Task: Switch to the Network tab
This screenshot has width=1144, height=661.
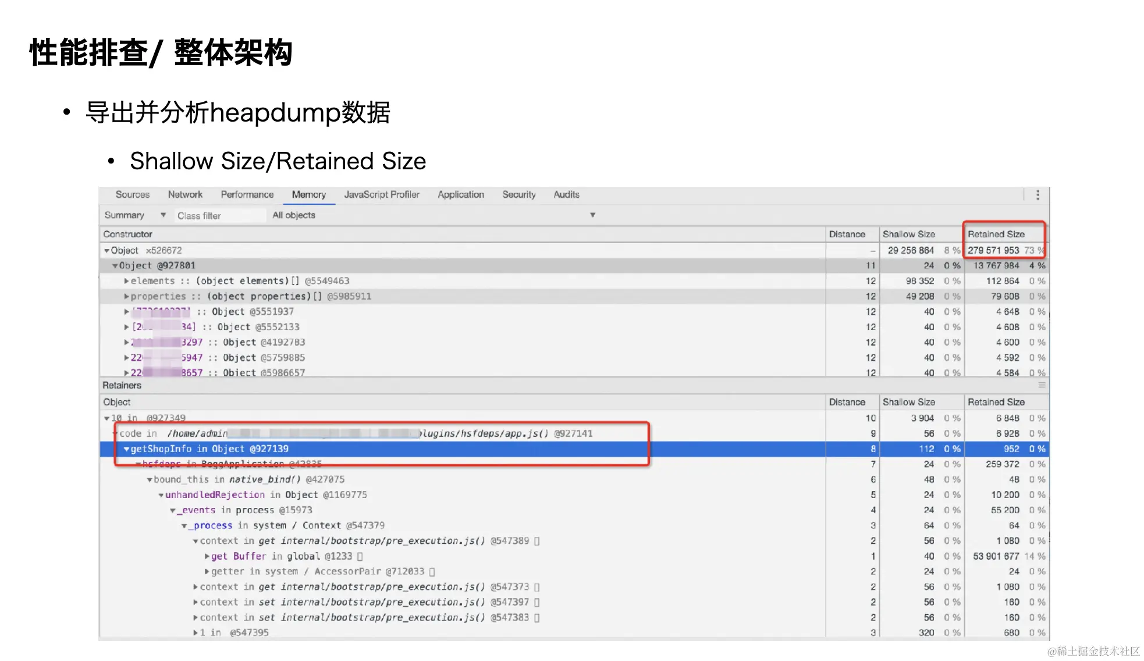Action: click(x=185, y=195)
